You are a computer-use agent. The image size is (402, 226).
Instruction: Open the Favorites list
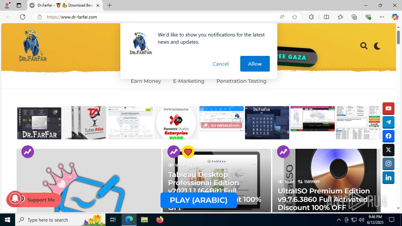tap(340, 17)
